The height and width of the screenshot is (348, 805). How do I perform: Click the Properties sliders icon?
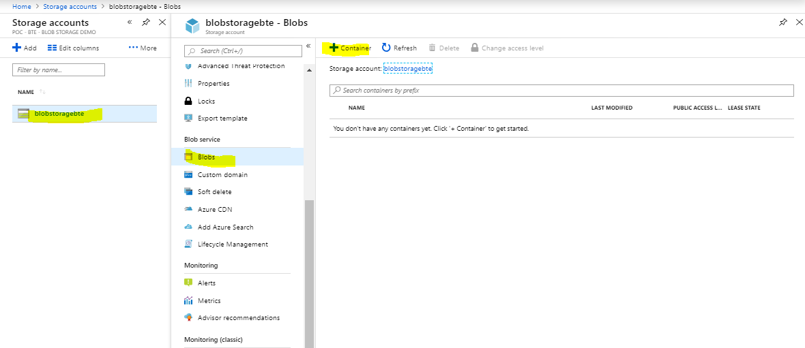188,84
